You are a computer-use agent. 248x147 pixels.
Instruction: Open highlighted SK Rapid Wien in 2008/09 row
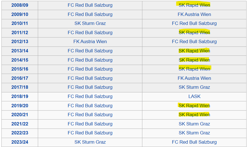tap(194, 5)
